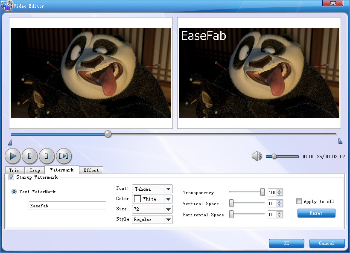Increase Horizontal Space with up arrow
Screen dimensions: 350x253
(x=280, y=213)
